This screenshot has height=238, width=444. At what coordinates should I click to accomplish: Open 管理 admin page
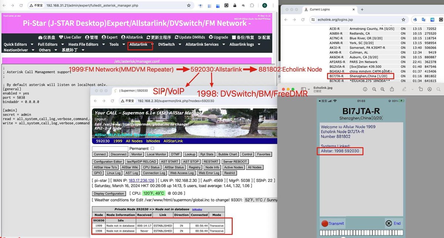tap(91, 37)
